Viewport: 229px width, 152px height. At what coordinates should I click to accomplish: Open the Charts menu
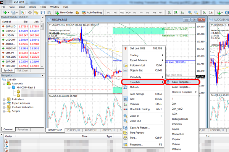point(32,7)
